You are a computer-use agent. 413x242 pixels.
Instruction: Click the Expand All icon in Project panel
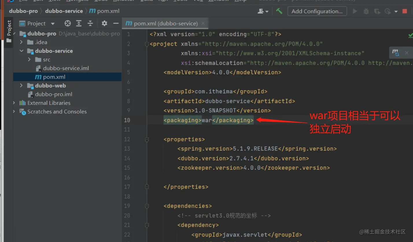tap(79, 23)
